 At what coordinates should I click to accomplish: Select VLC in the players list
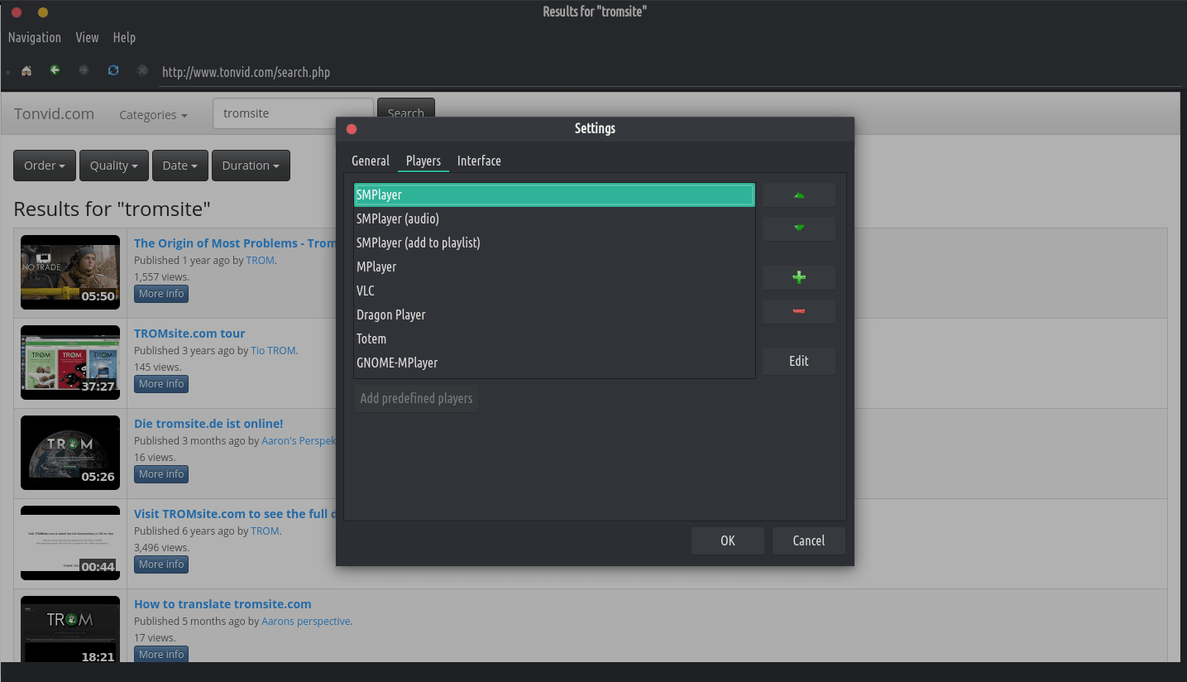[366, 291]
